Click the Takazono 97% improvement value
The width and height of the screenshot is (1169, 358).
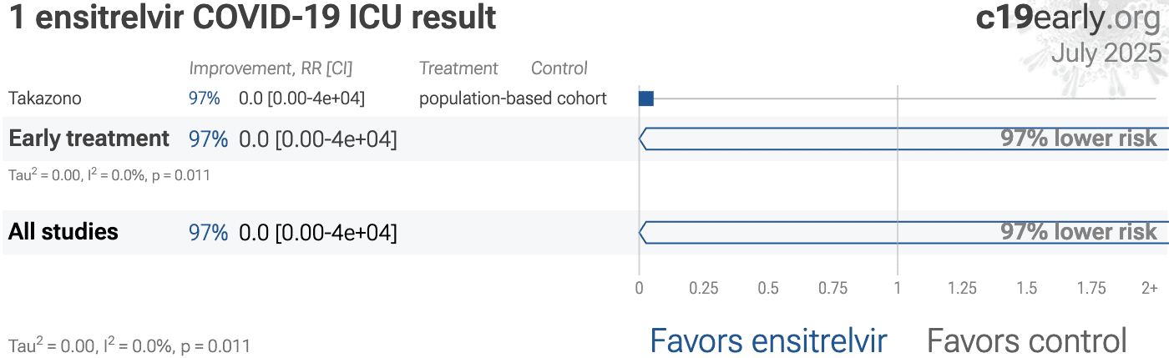[x=205, y=98]
